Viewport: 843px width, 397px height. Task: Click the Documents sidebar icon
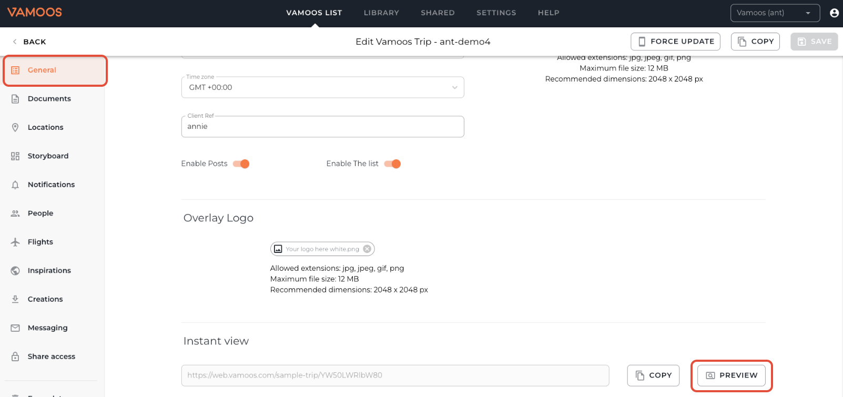[15, 99]
